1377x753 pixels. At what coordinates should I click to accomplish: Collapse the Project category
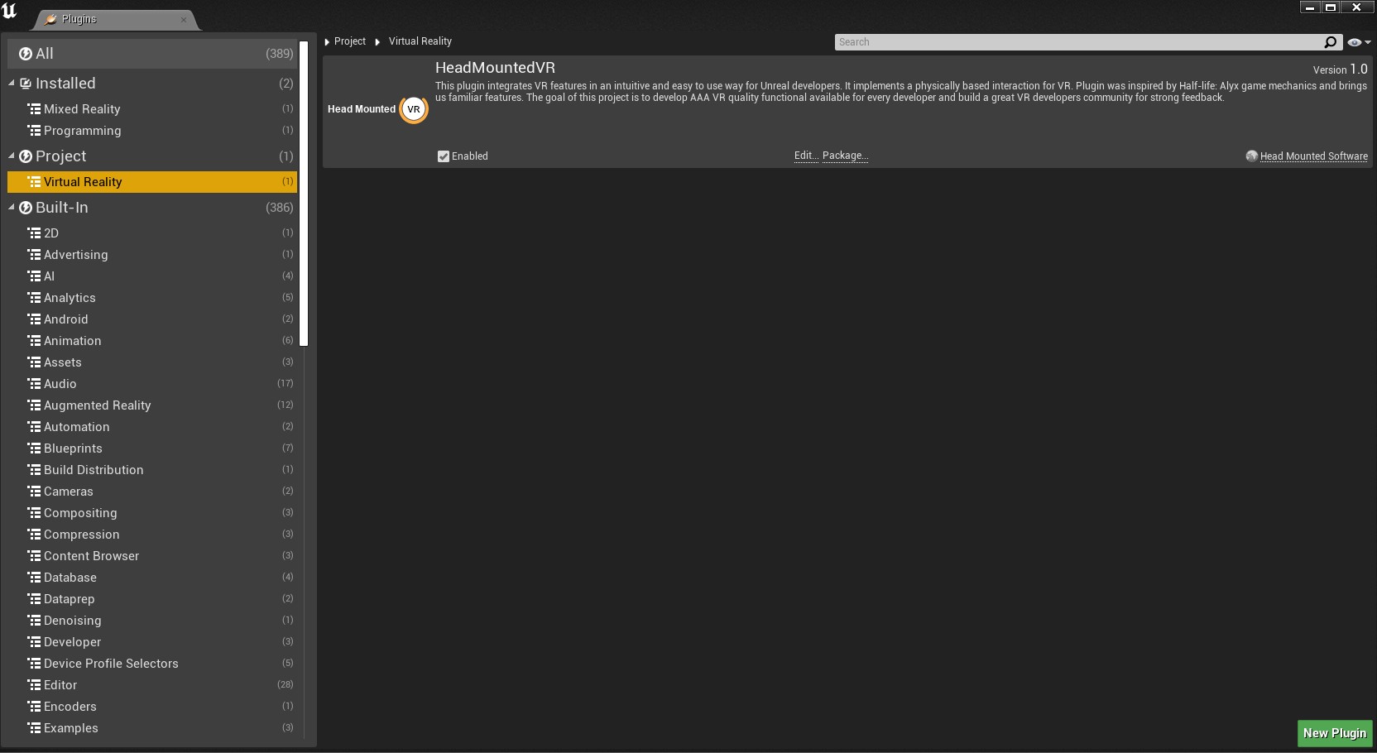12,156
